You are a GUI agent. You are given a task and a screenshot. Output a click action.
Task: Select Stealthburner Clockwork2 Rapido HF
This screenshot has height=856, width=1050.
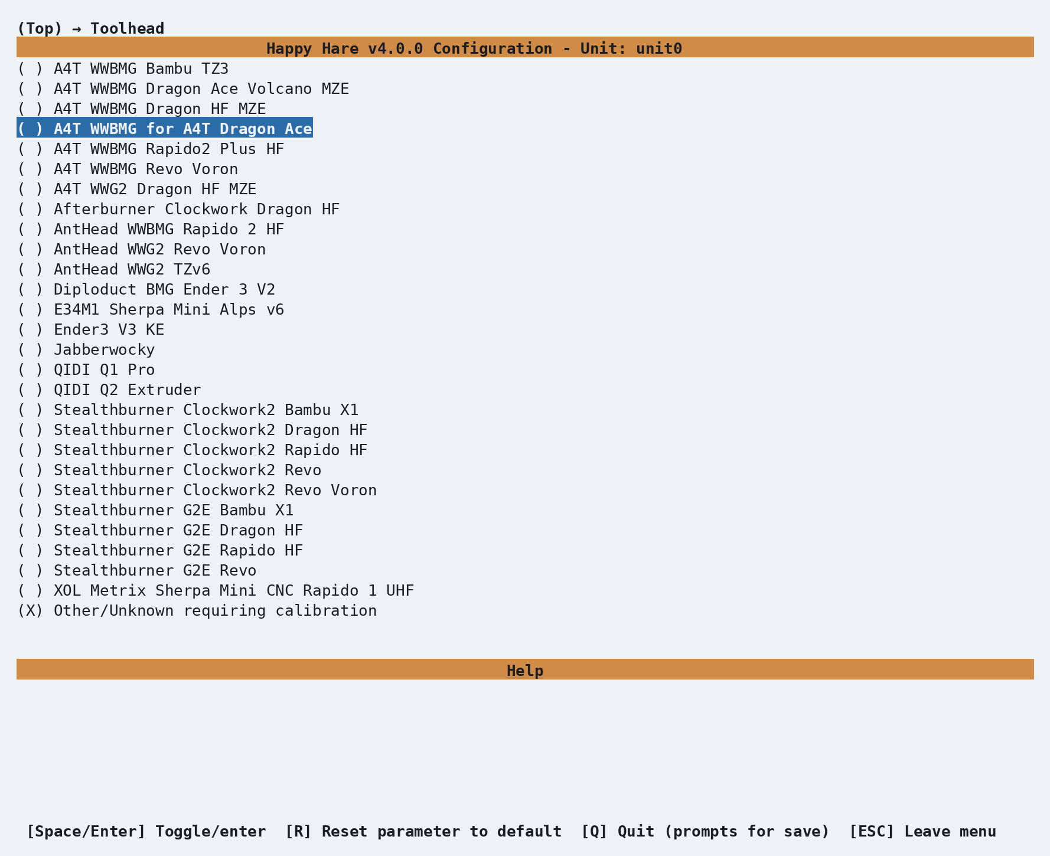(193, 450)
